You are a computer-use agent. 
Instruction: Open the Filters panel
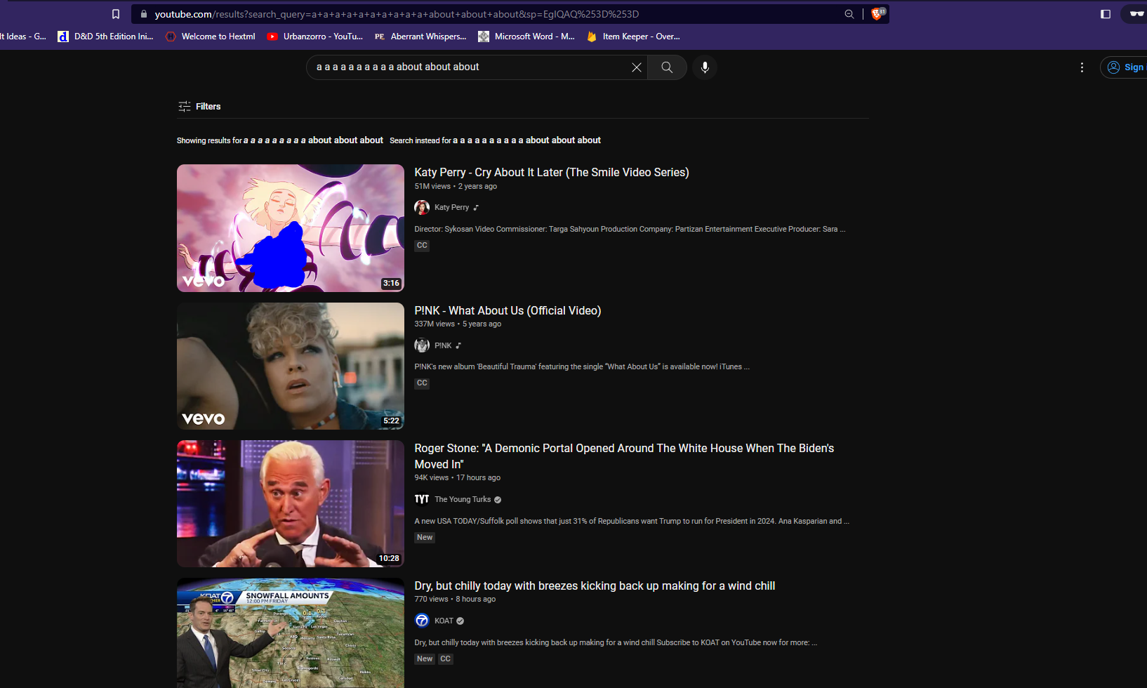[199, 106]
